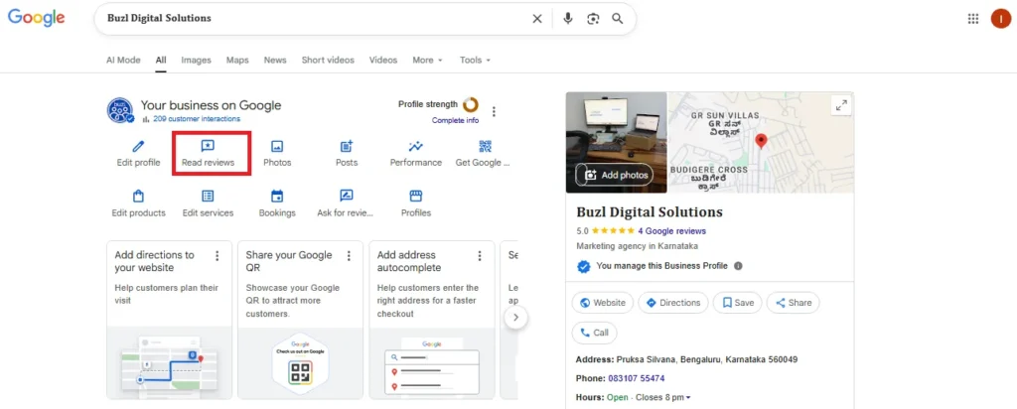Open options on 'Share your Google QR' card
The width and height of the screenshot is (1017, 409).
(x=349, y=255)
